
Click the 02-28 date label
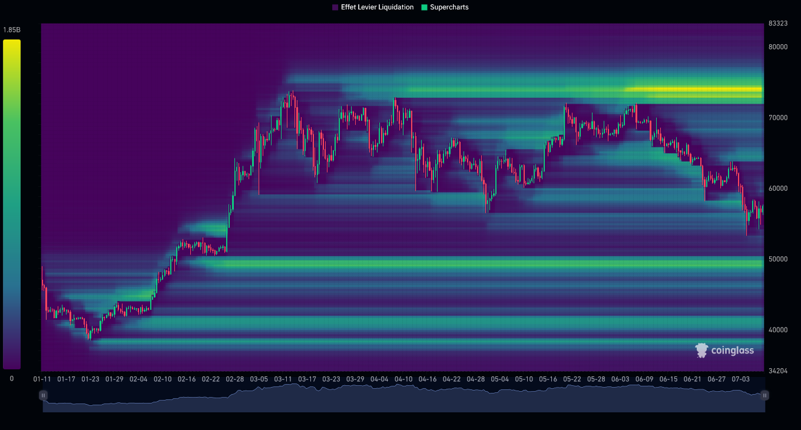coord(235,379)
